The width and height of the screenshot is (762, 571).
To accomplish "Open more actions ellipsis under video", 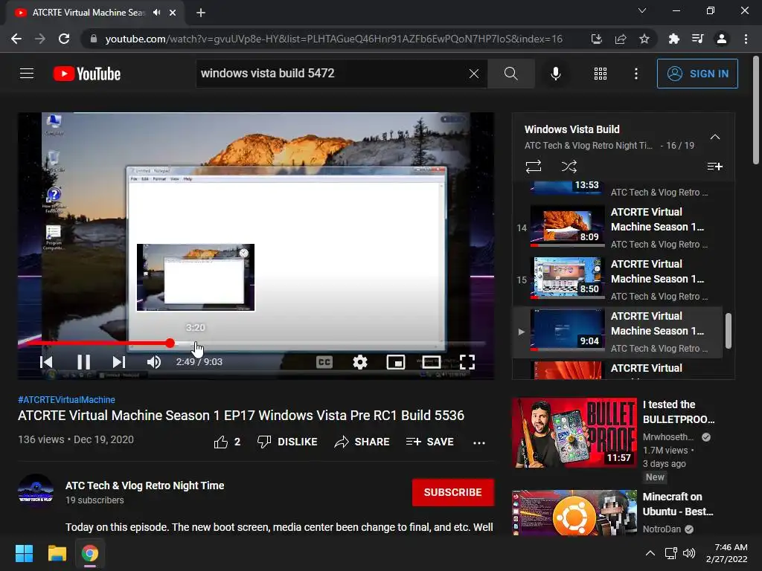I will coord(479,442).
